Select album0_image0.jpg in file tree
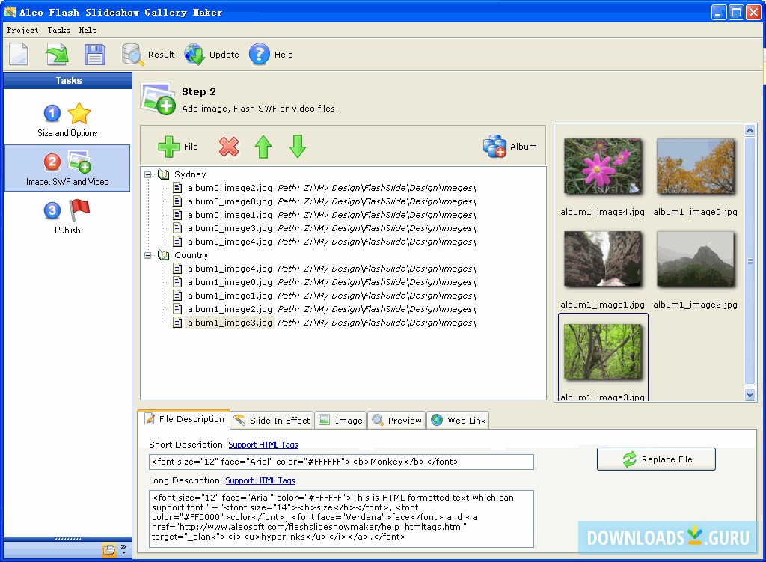Viewport: 766px width, 562px height. point(230,201)
